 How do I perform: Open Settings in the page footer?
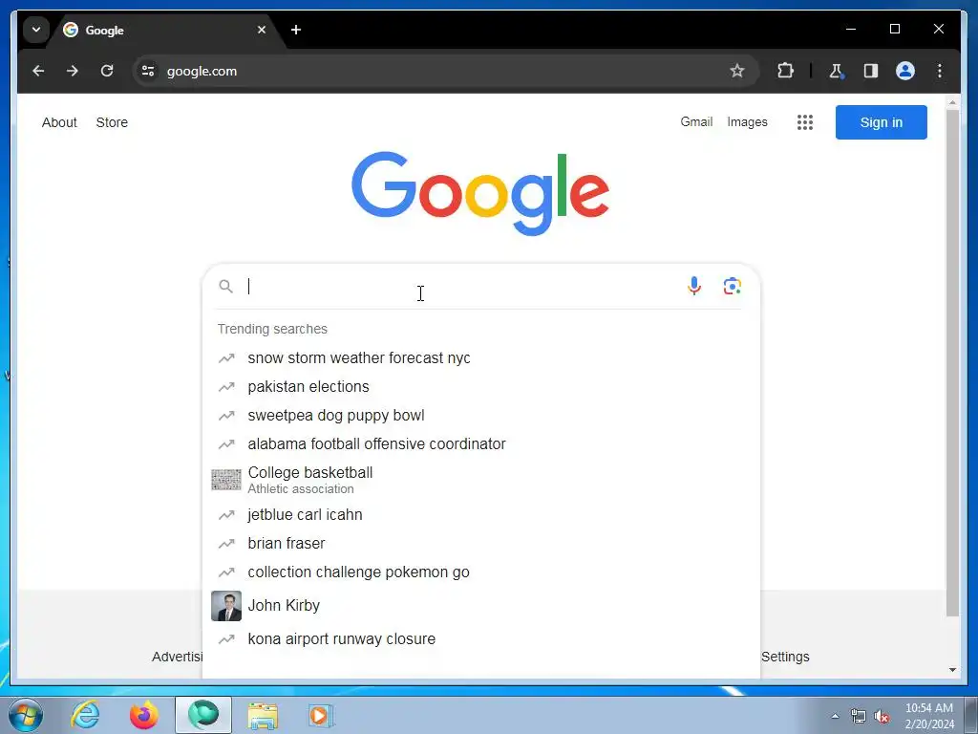(785, 657)
